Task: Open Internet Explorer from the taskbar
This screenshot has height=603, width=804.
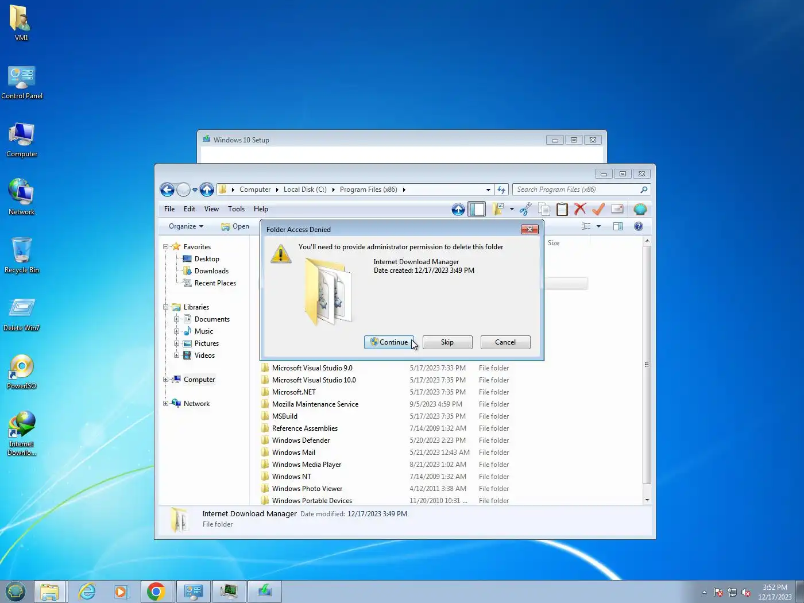Action: click(87, 592)
